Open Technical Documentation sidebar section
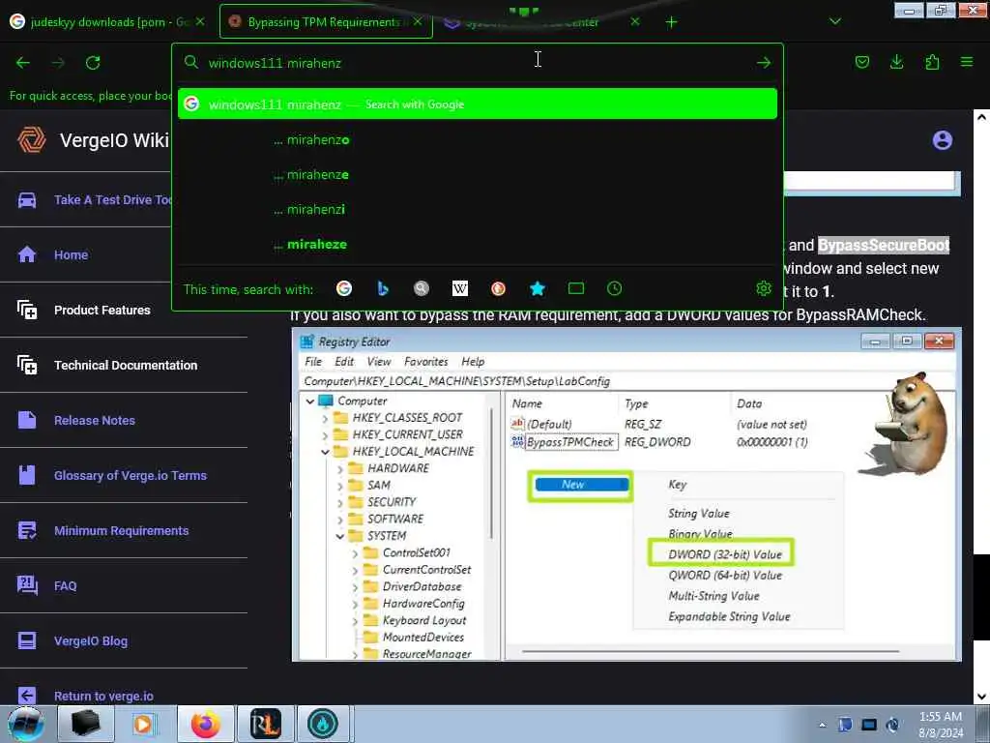Image resolution: width=990 pixels, height=743 pixels. tap(126, 365)
